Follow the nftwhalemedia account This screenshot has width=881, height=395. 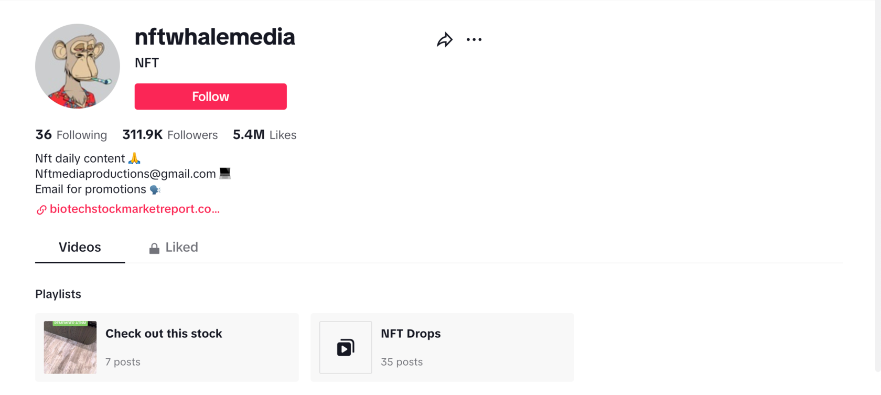coord(210,97)
